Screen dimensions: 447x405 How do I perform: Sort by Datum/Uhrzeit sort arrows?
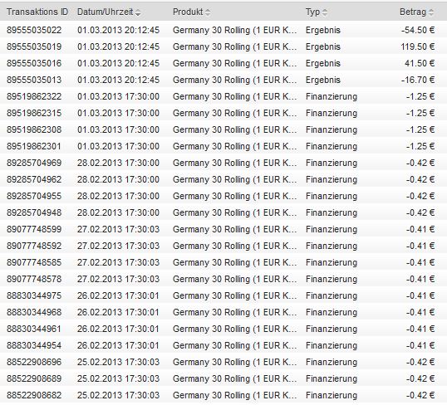coord(138,12)
